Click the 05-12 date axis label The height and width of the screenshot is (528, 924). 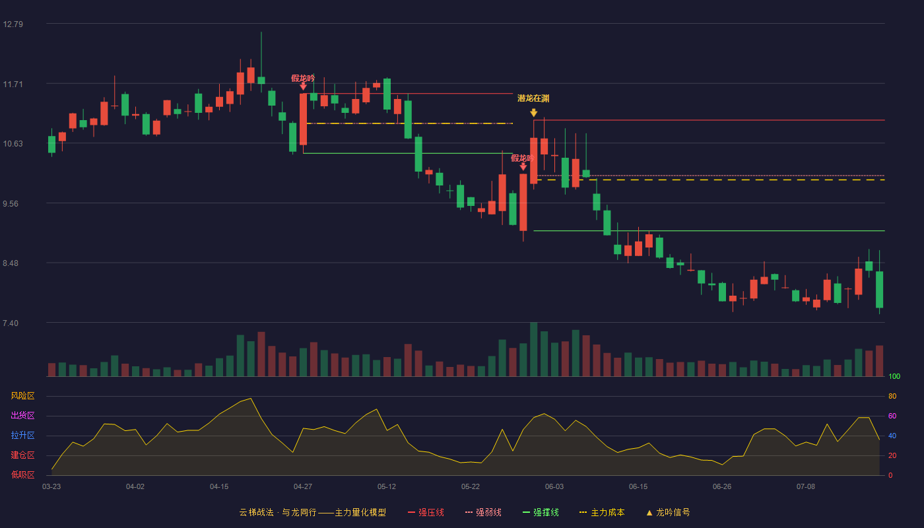[x=387, y=486]
